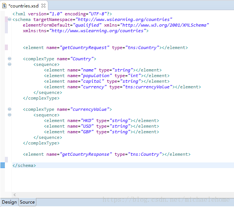Place cursor on the population element line
This screenshot has width=234, height=207.
point(107,76)
